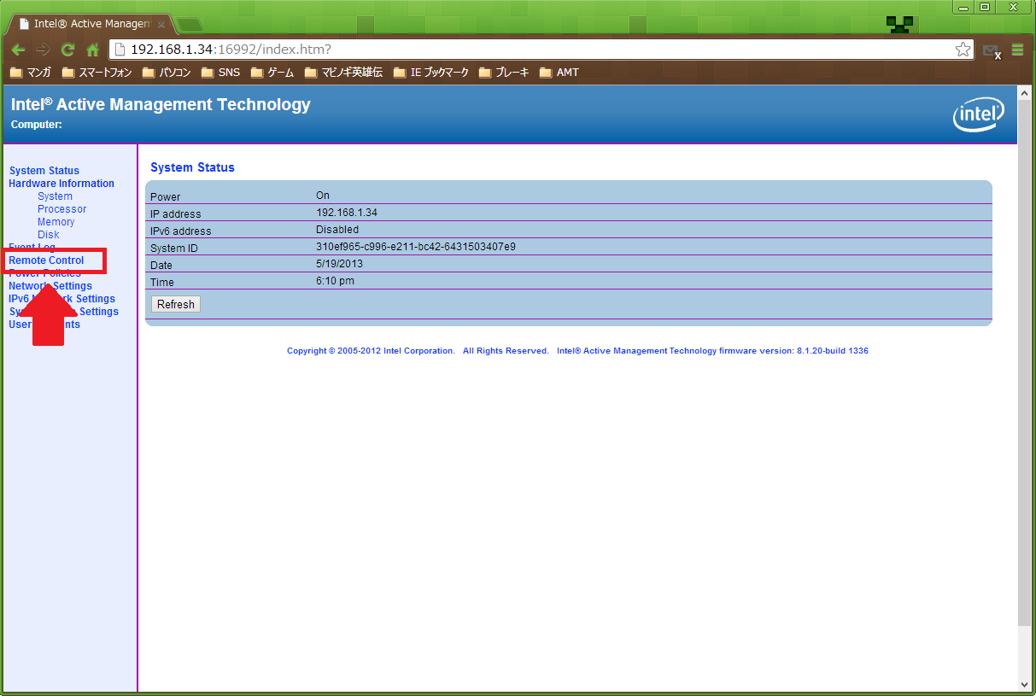Minimize the Chrome window
This screenshot has height=696, width=1036.
point(963,7)
